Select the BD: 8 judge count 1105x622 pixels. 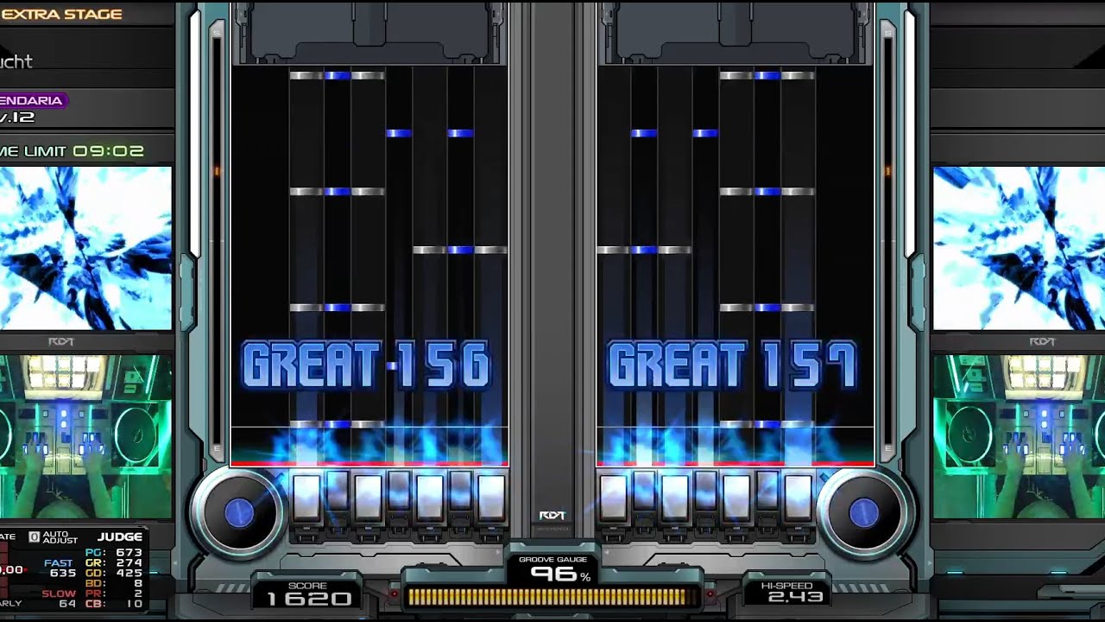click(x=114, y=583)
